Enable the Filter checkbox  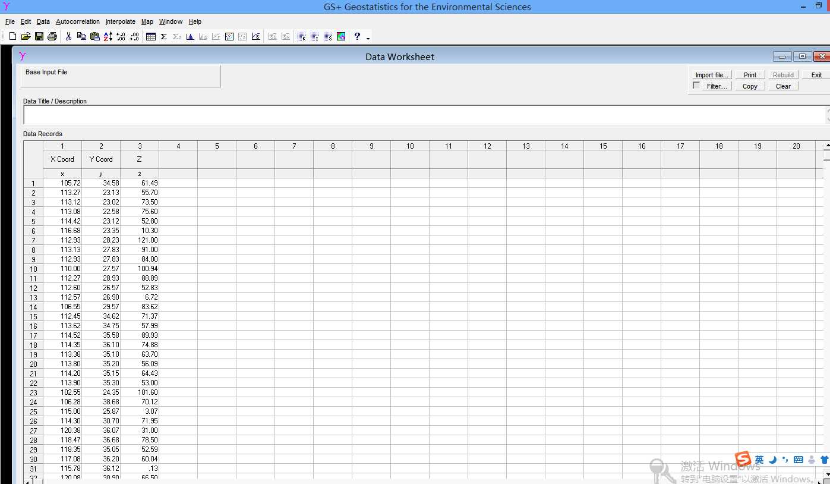click(696, 86)
